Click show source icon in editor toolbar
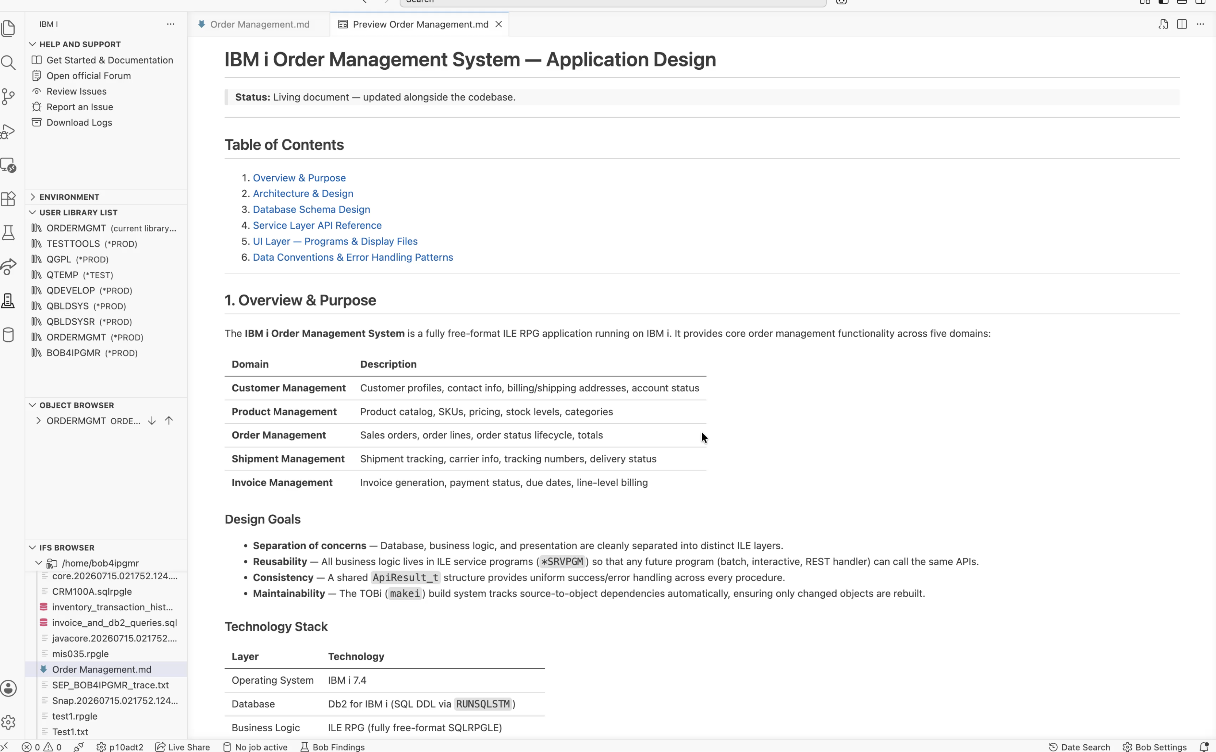This screenshot has width=1216, height=752. pyautogui.click(x=1163, y=24)
